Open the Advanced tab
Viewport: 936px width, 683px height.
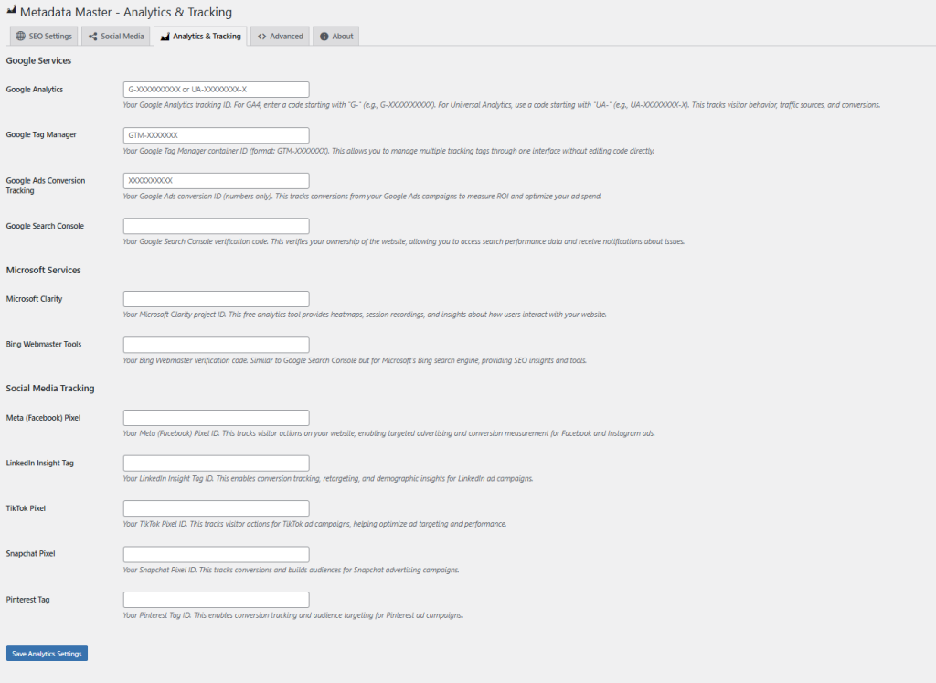[x=280, y=36]
